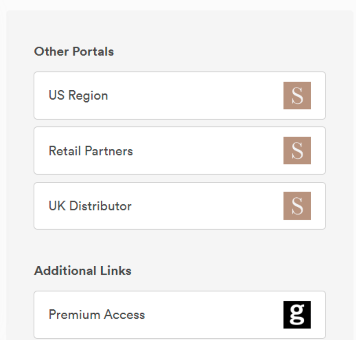The image size is (356, 340).
Task: Open the Retail Partners portal card
Action: coord(180,151)
